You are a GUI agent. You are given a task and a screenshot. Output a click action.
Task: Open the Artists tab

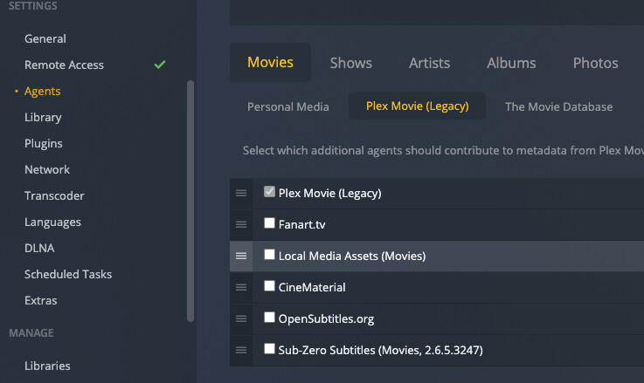click(429, 63)
